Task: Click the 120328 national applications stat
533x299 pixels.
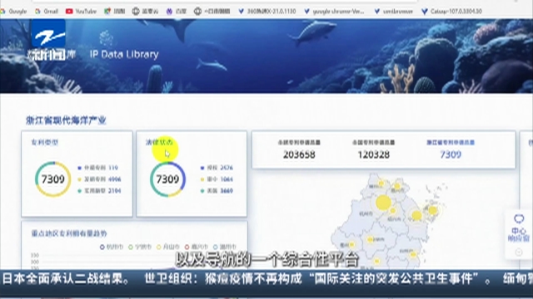Action: tap(373, 149)
